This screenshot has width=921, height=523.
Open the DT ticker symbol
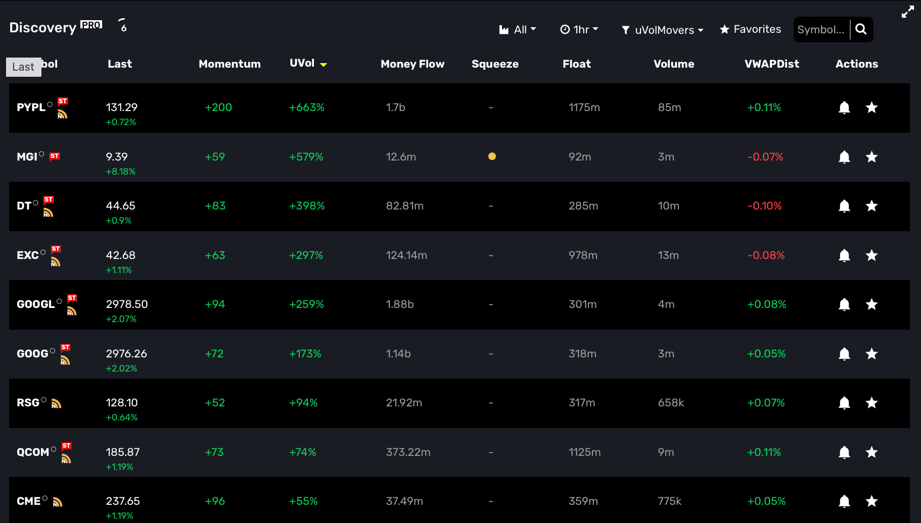tap(24, 206)
